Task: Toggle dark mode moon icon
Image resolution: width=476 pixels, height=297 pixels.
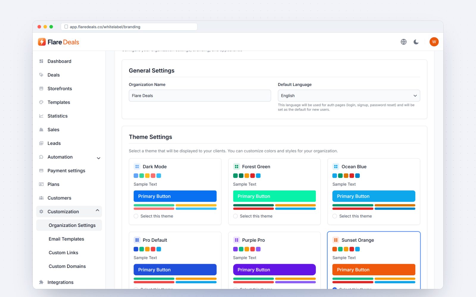Action: click(x=416, y=42)
